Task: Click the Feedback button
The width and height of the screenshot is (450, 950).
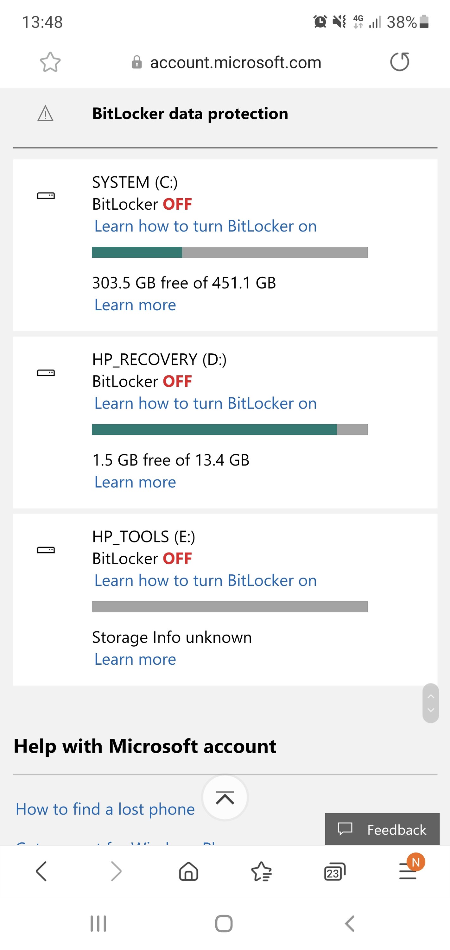Action: pyautogui.click(x=382, y=829)
